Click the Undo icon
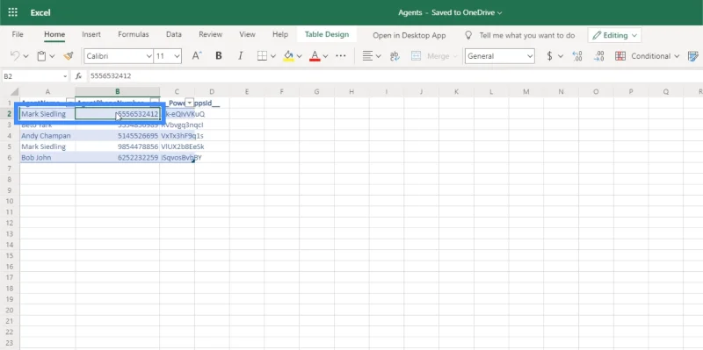This screenshot has height=350, width=703. [x=15, y=56]
